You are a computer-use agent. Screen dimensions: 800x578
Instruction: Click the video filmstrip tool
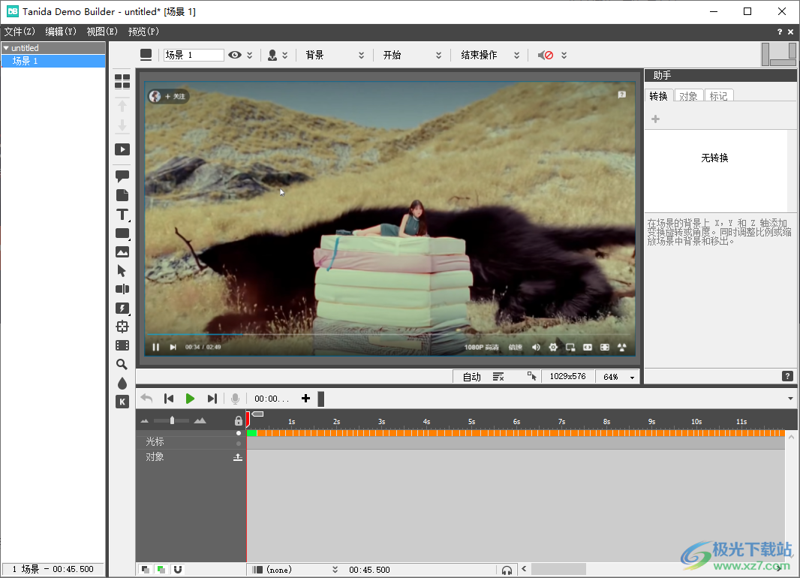(x=122, y=345)
